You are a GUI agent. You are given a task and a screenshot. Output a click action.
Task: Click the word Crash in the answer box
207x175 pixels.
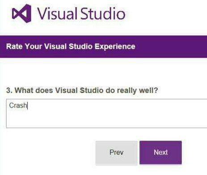(18, 105)
